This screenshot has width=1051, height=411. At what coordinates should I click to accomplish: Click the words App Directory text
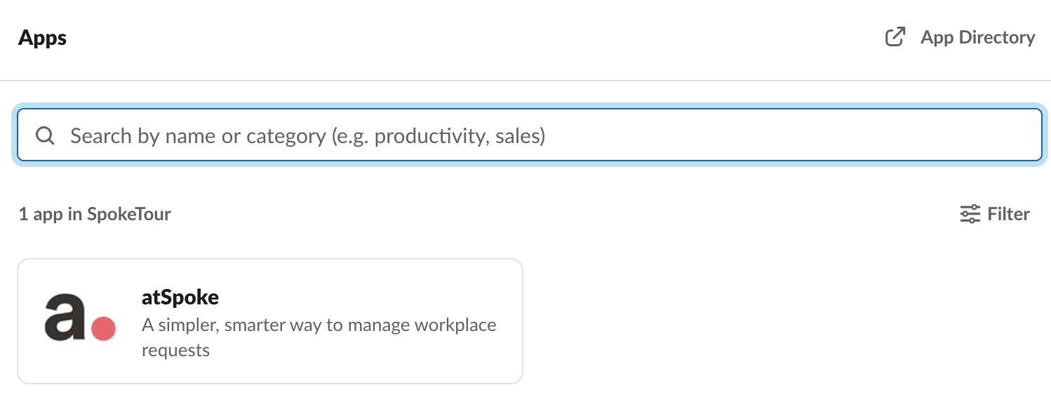978,37
